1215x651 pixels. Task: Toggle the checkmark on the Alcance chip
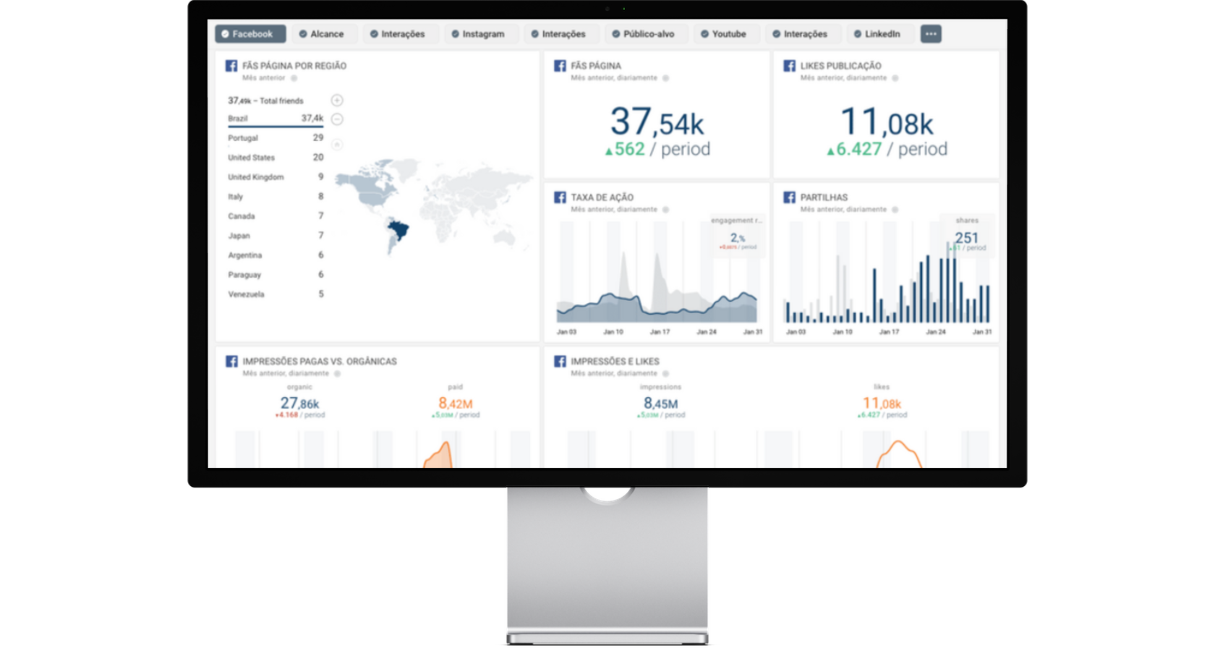click(303, 33)
